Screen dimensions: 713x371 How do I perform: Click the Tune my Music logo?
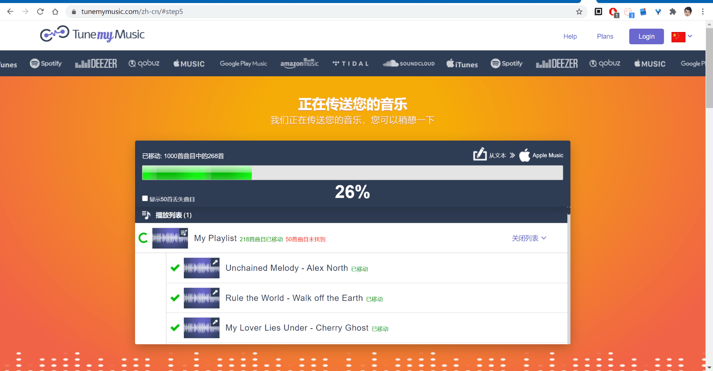(x=92, y=34)
